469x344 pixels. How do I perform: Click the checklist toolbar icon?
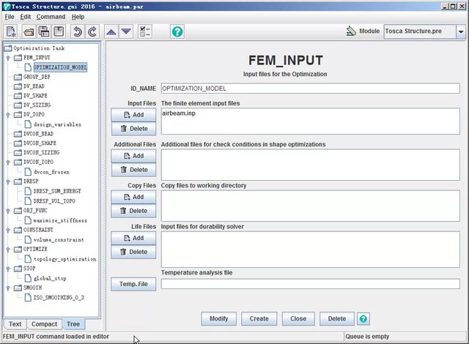click(x=144, y=31)
